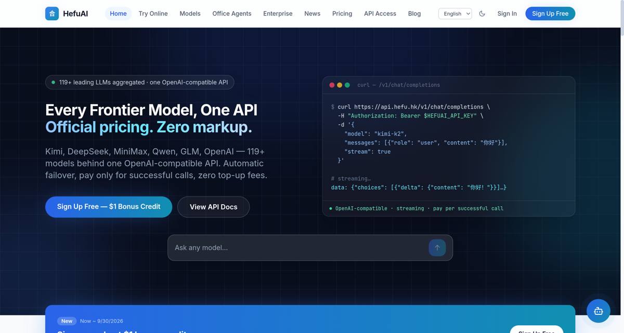Click the curl https://api.hefu.hk command line

(410, 107)
